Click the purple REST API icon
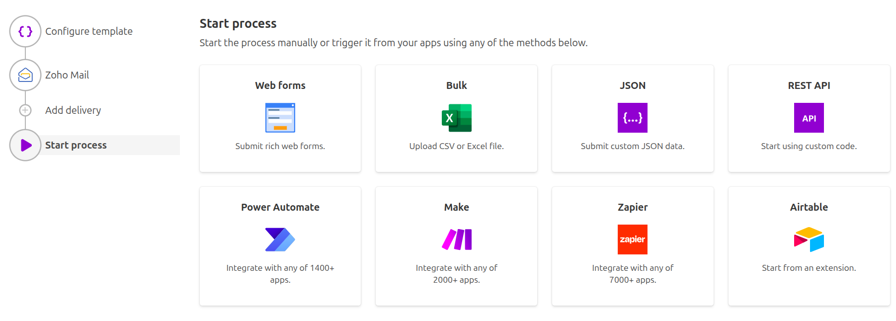 tap(809, 118)
